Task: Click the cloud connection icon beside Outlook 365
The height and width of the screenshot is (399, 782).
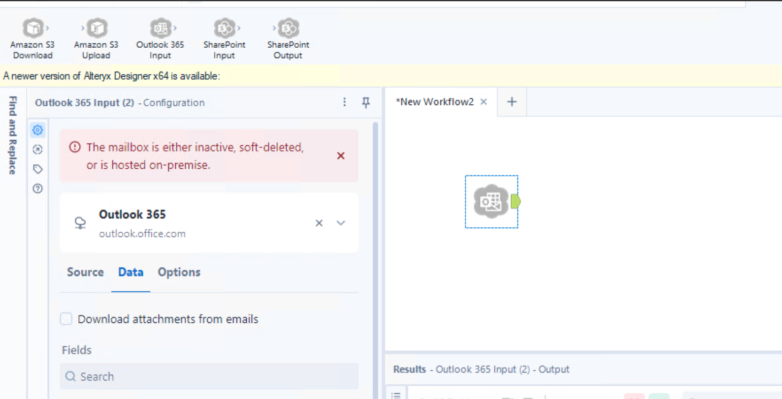Action: (x=80, y=223)
